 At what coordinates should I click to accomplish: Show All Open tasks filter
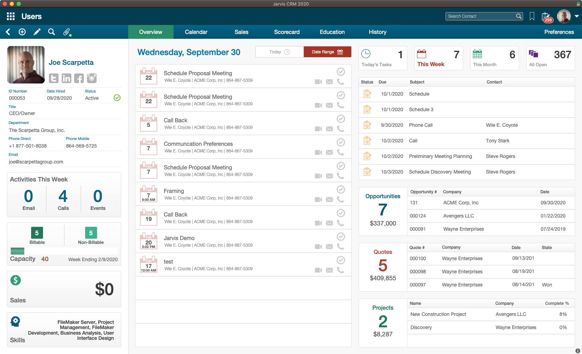pyautogui.click(x=550, y=58)
